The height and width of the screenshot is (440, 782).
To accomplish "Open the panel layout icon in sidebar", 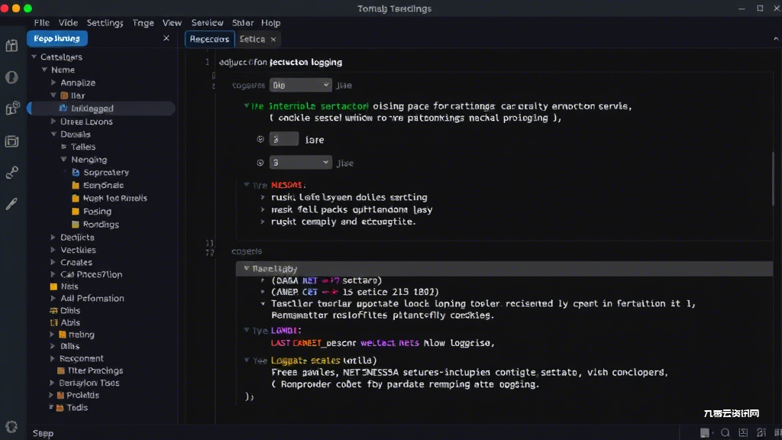I will click(11, 141).
